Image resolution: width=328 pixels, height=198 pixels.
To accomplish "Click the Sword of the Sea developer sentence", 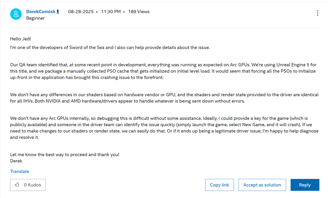I will [x=110, y=48].
